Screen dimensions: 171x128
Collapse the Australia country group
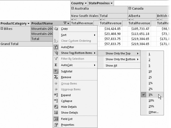point(72,8)
